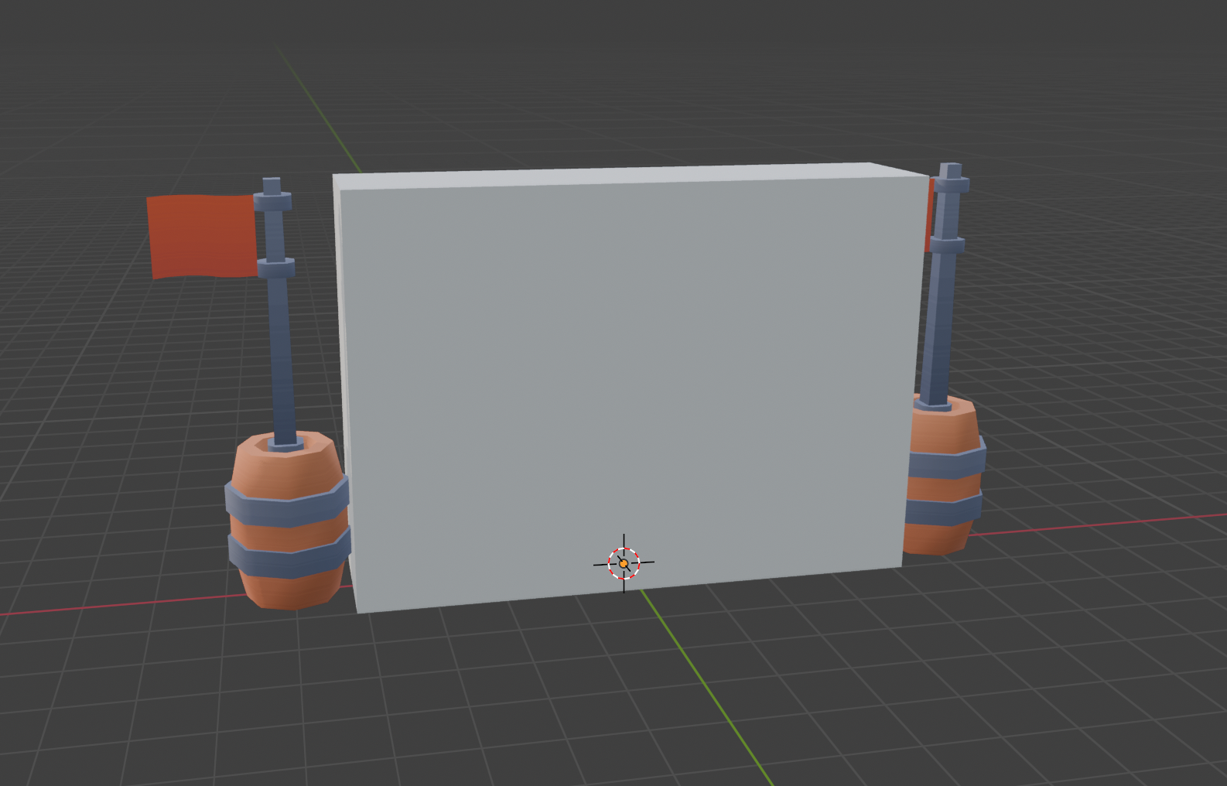The width and height of the screenshot is (1227, 786).
Task: Click the upper metal band on left barrel
Action: [288, 500]
